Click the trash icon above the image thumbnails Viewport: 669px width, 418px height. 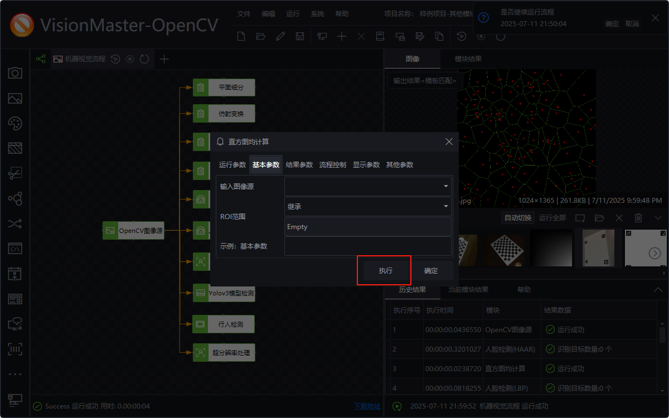638,218
